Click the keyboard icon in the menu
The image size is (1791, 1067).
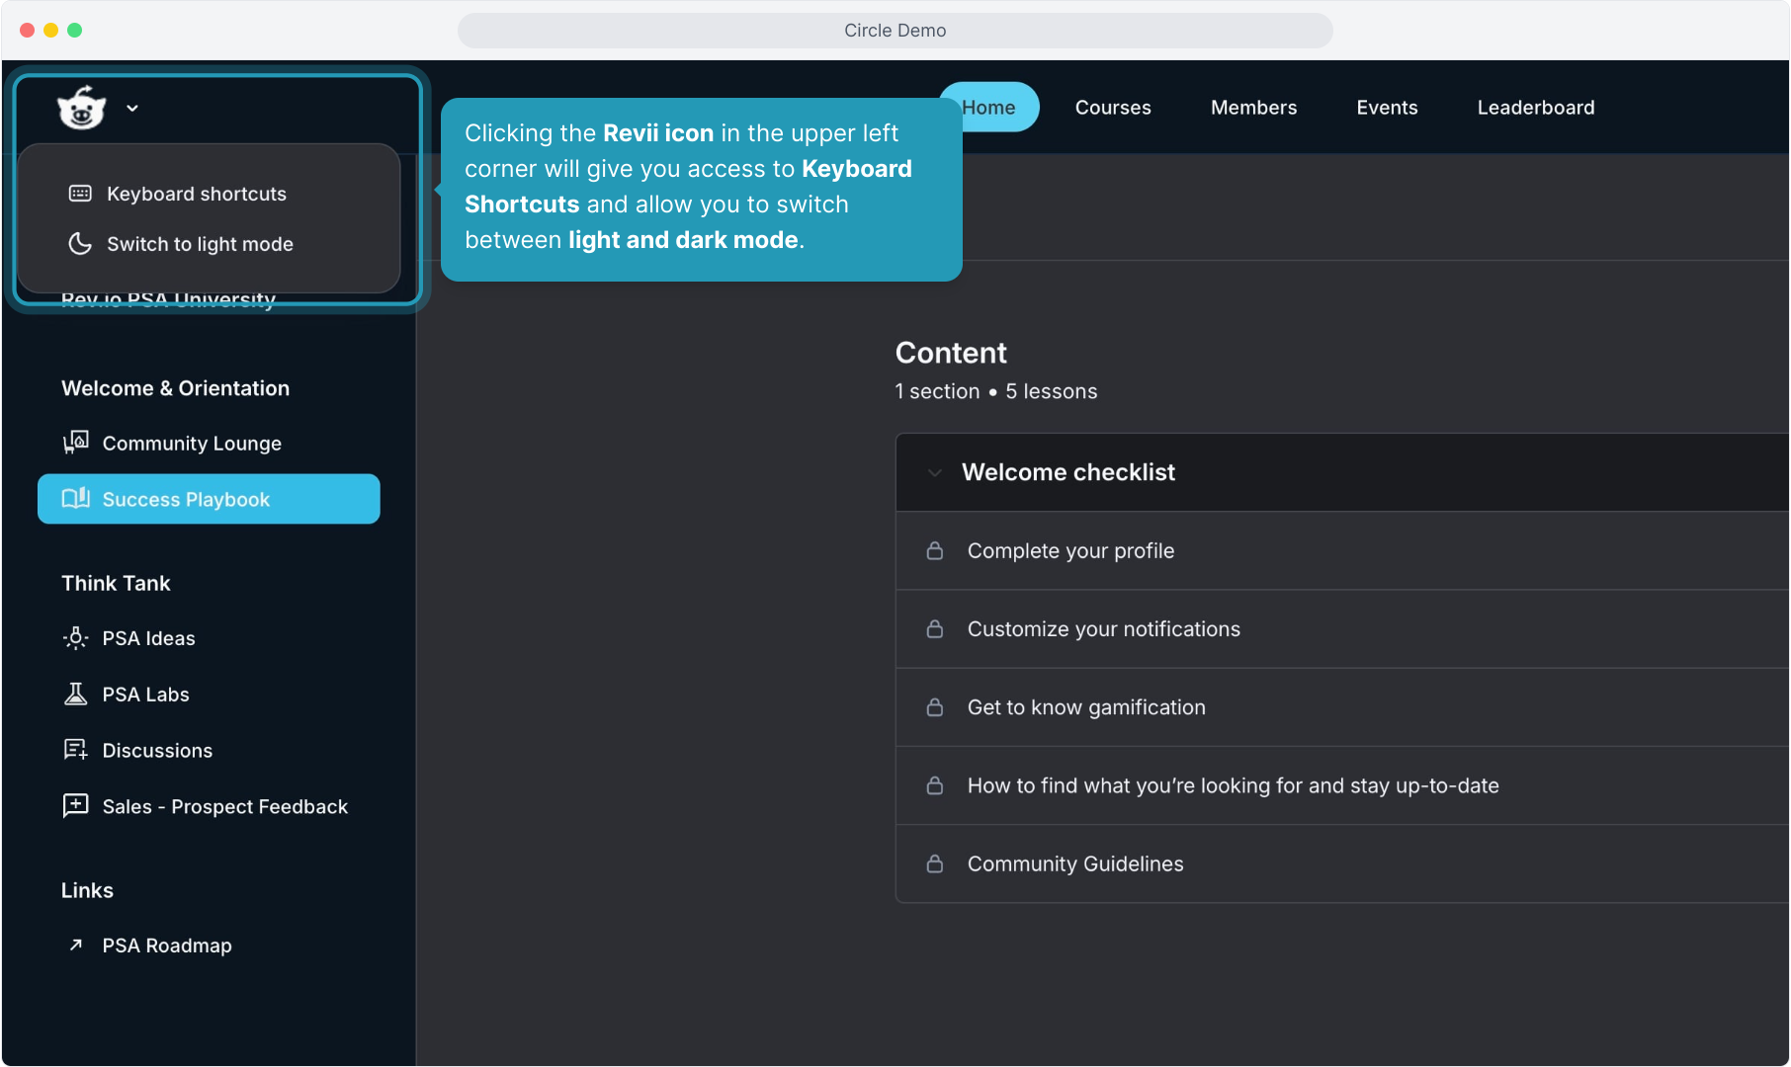tap(80, 194)
